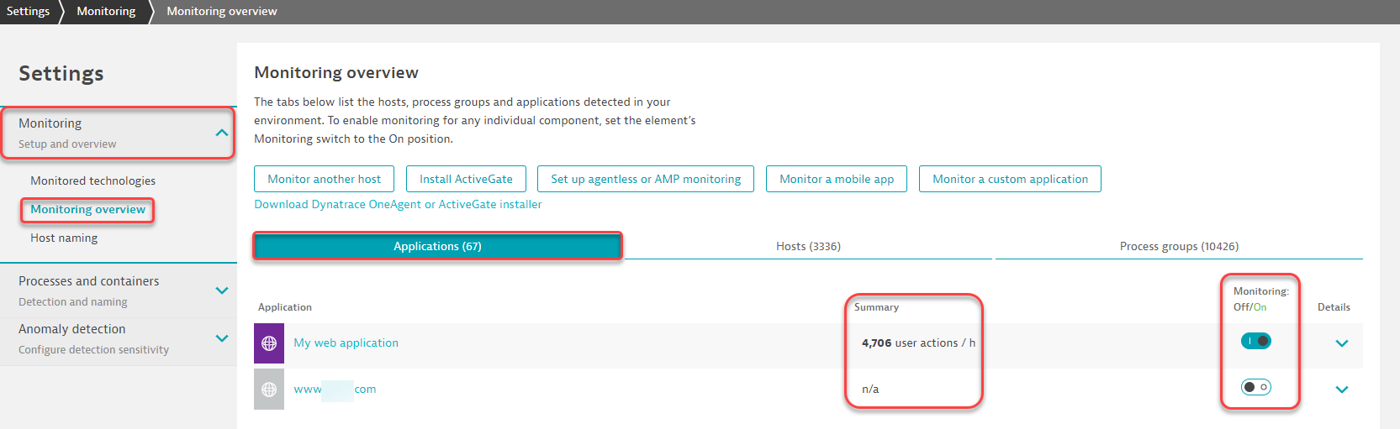Enable monitoring toggle for the www application
This screenshot has height=429, width=1400.
tap(1255, 387)
